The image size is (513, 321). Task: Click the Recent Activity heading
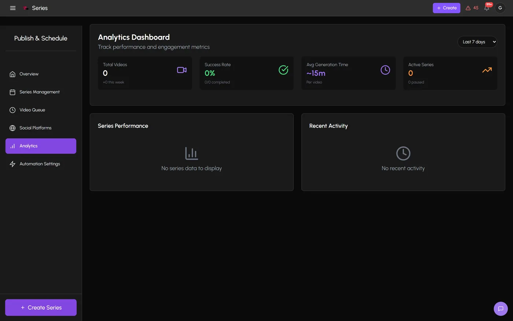[x=329, y=126]
